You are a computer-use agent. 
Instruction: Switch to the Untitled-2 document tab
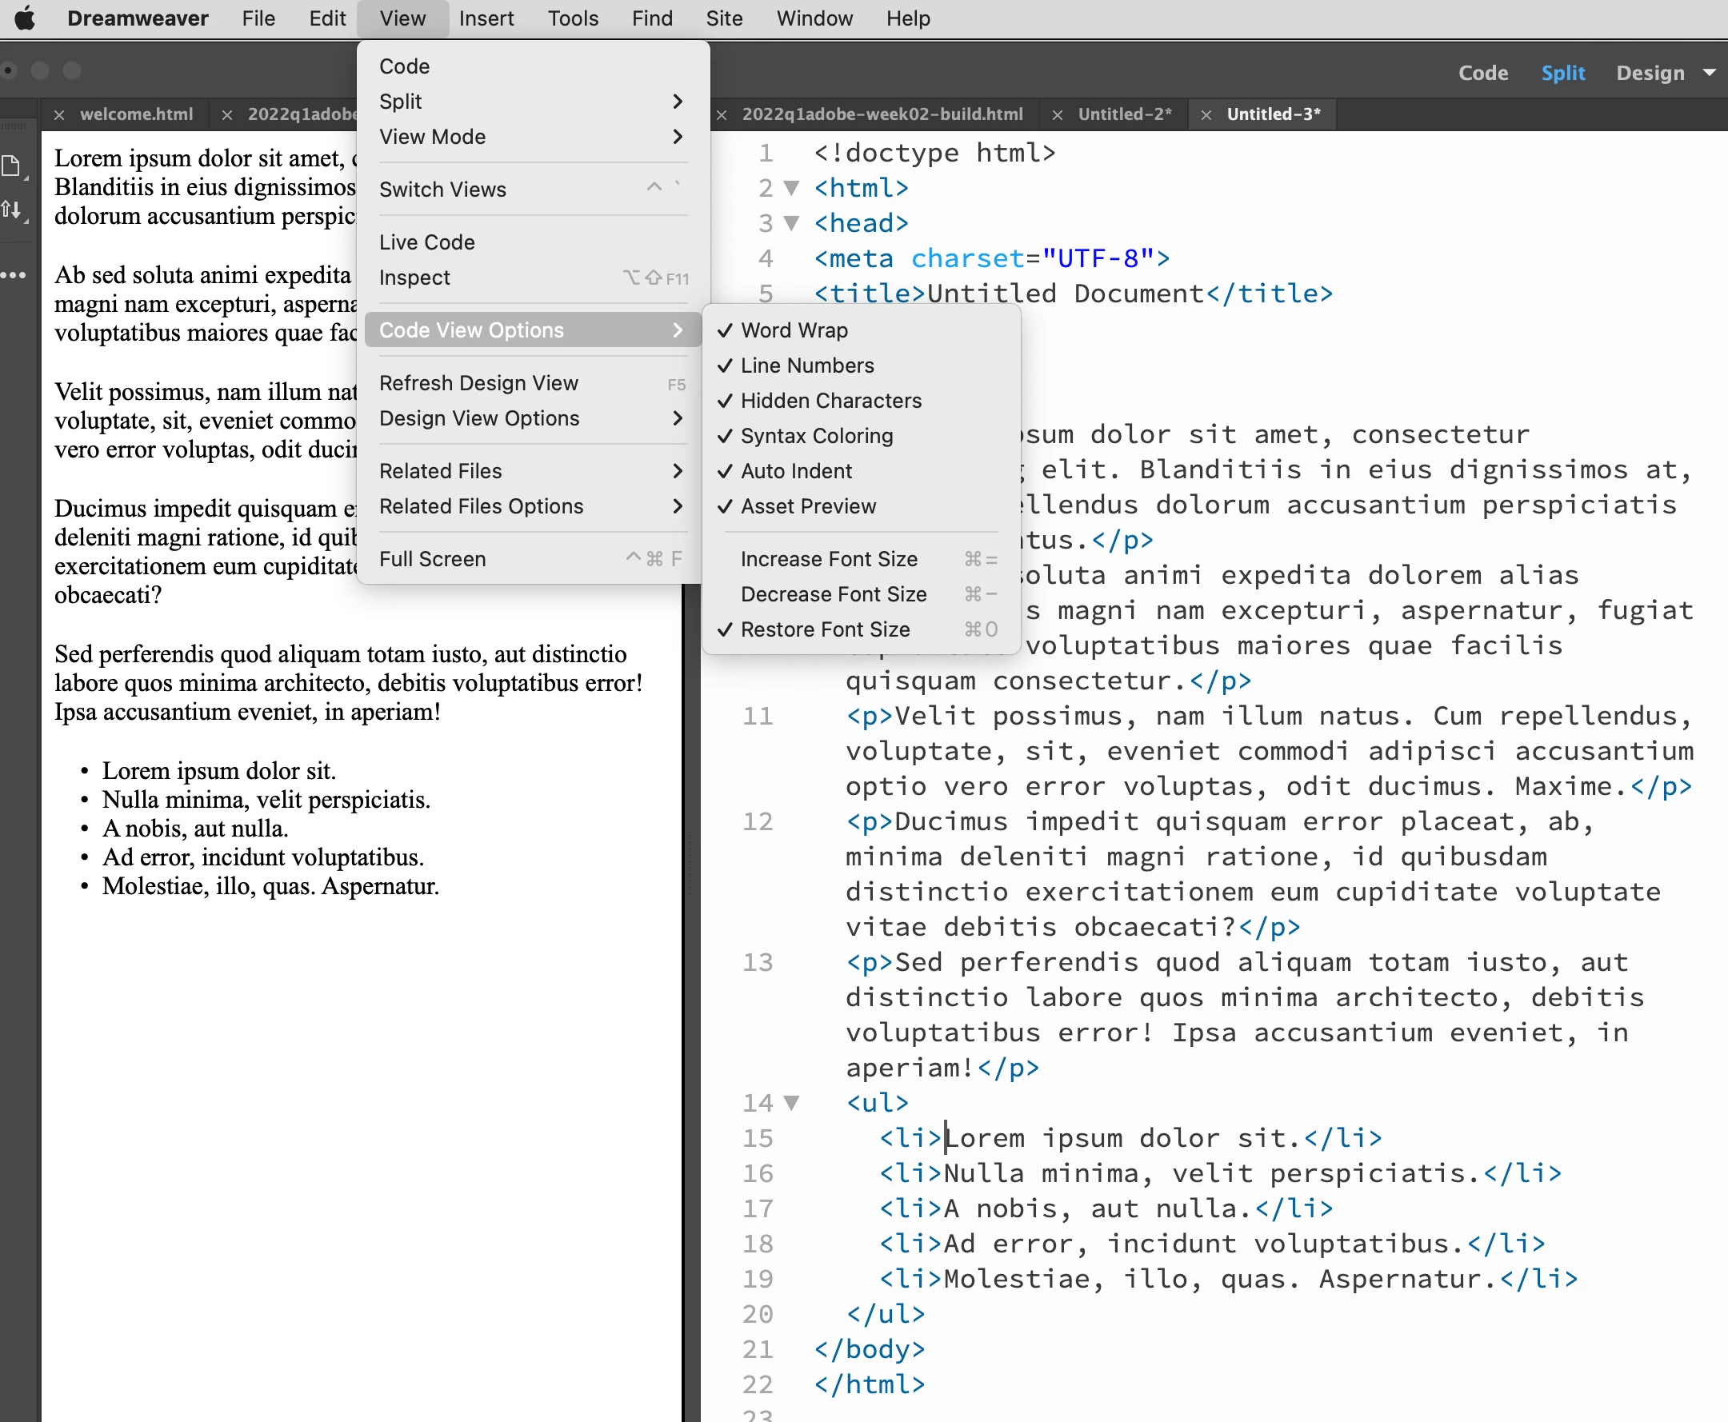pyautogui.click(x=1124, y=114)
